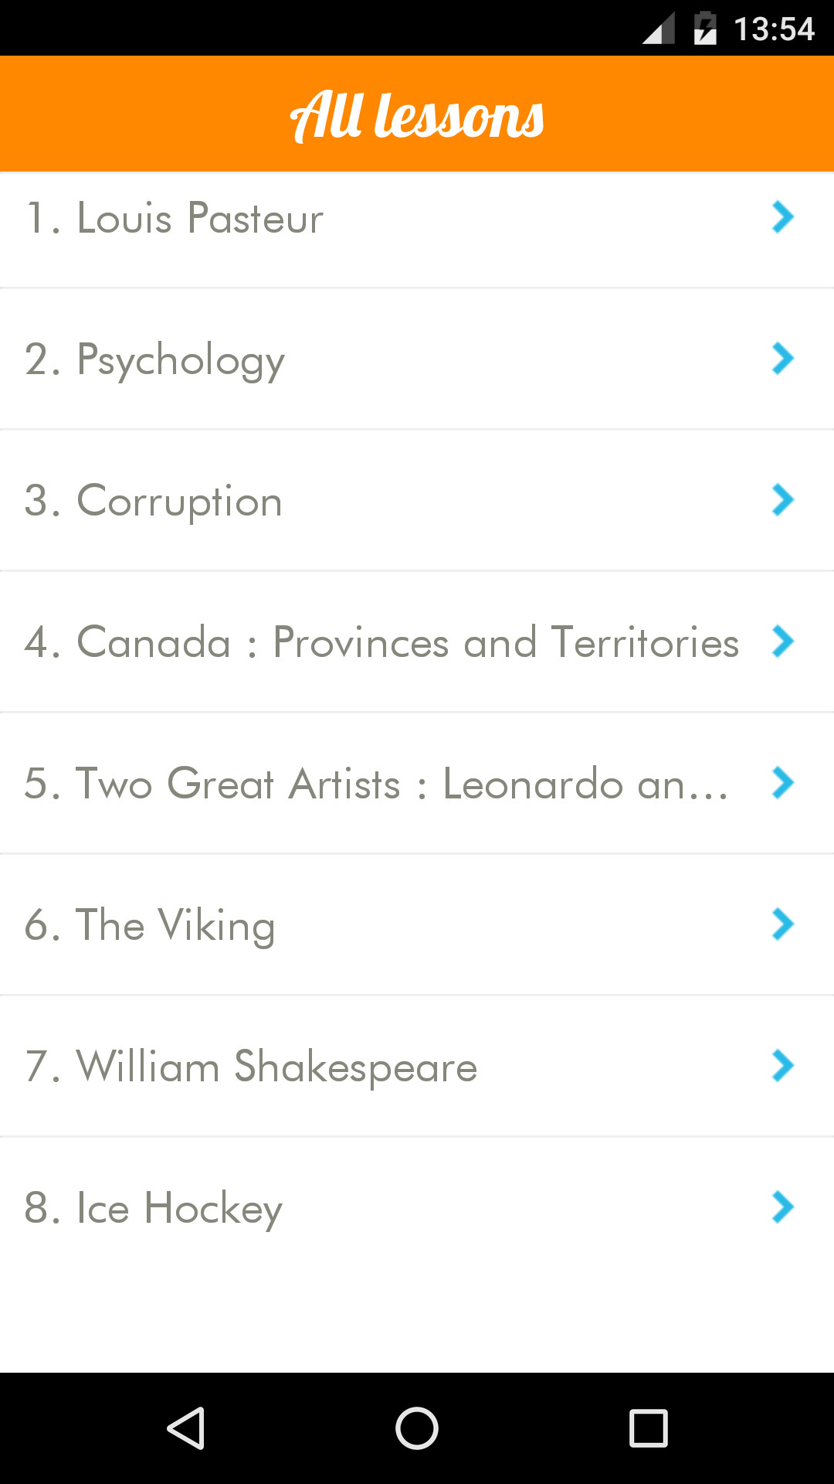
Task: Select the Psychology lesson title
Action: [155, 360]
